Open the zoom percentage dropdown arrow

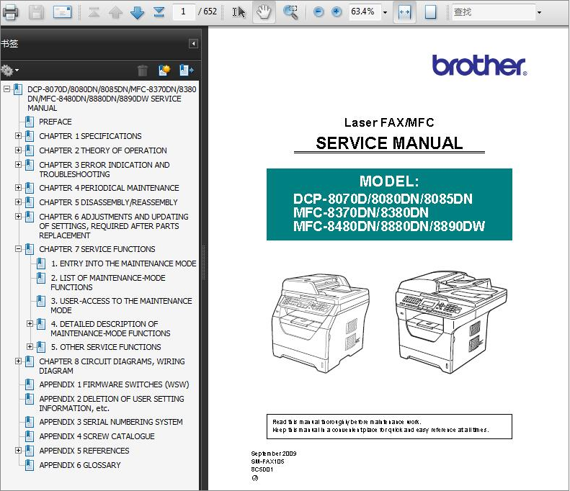(386, 12)
